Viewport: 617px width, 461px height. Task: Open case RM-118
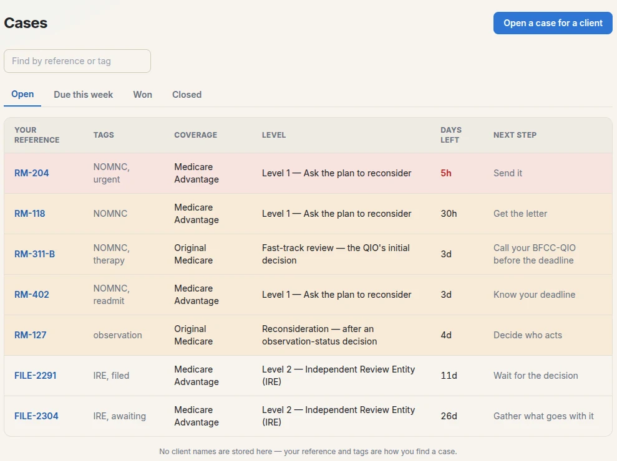[x=30, y=214]
